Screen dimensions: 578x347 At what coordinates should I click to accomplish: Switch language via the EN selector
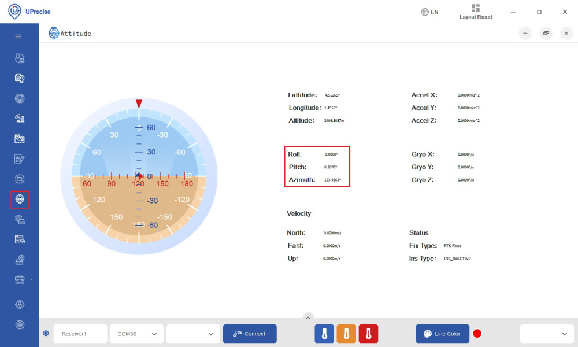(429, 12)
